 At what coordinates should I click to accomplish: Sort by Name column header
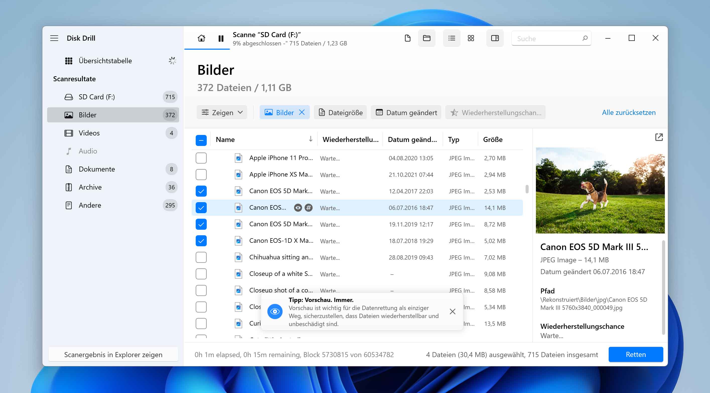264,139
